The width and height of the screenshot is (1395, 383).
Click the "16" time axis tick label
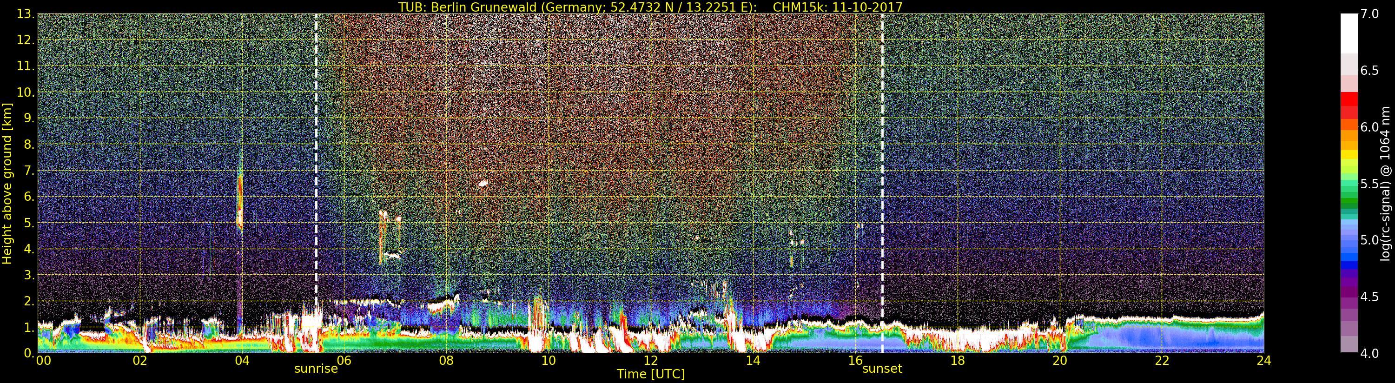[855, 360]
